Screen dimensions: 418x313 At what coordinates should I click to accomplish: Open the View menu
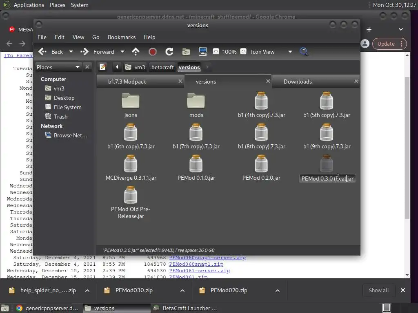(x=78, y=37)
